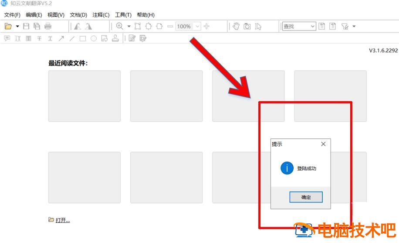Expand the 查找 search combo arrow
Viewport: 399px width, 243px height.
(x=313, y=26)
